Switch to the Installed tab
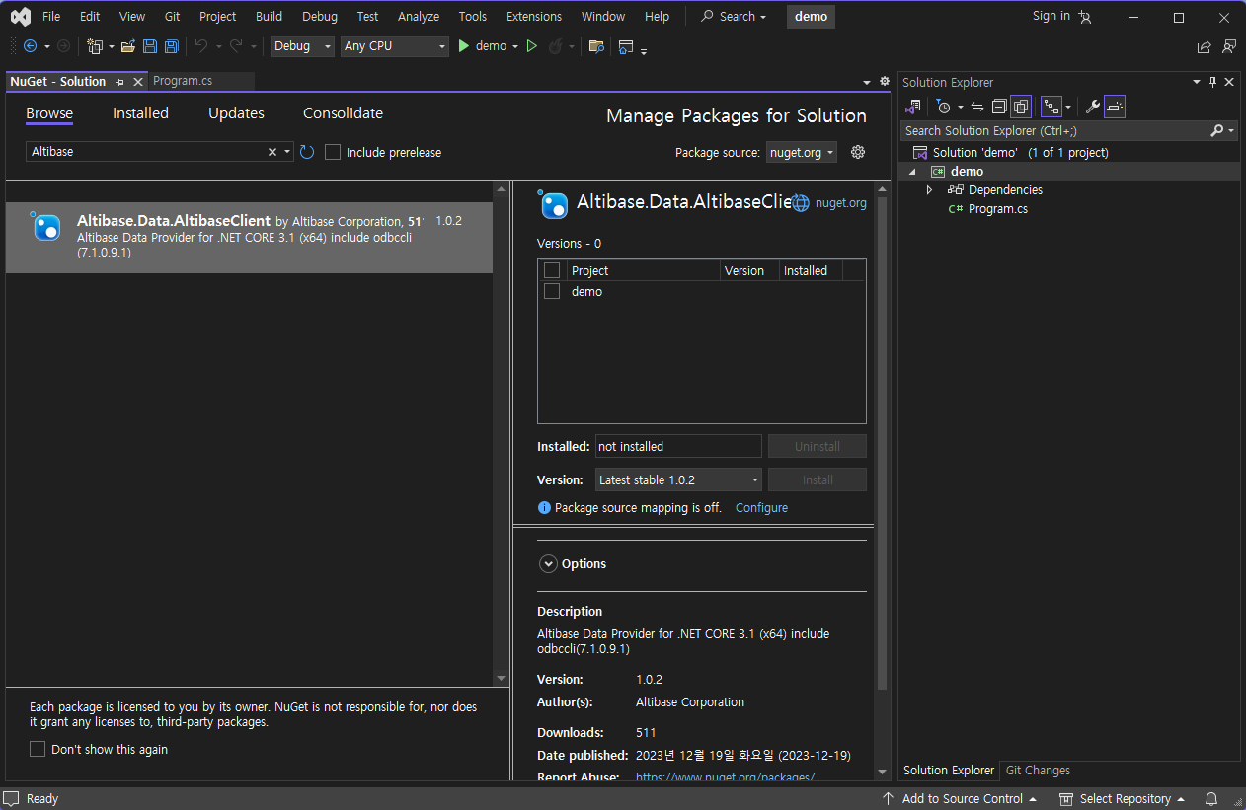Image resolution: width=1246 pixels, height=810 pixels. [140, 113]
